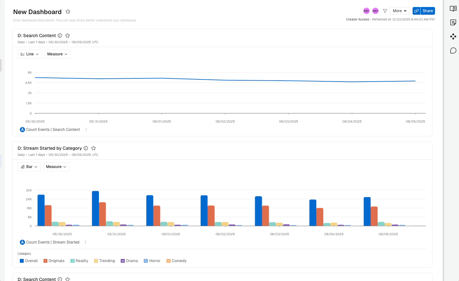Toggle the Overall category legend series
The width and height of the screenshot is (459, 281).
[29, 261]
